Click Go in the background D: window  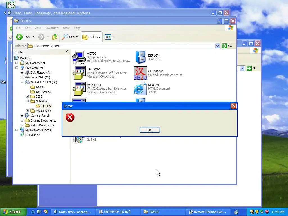[x=252, y=68]
